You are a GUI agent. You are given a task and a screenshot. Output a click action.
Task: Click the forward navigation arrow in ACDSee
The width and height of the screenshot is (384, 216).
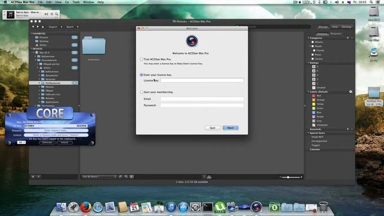pyautogui.click(x=37, y=26)
